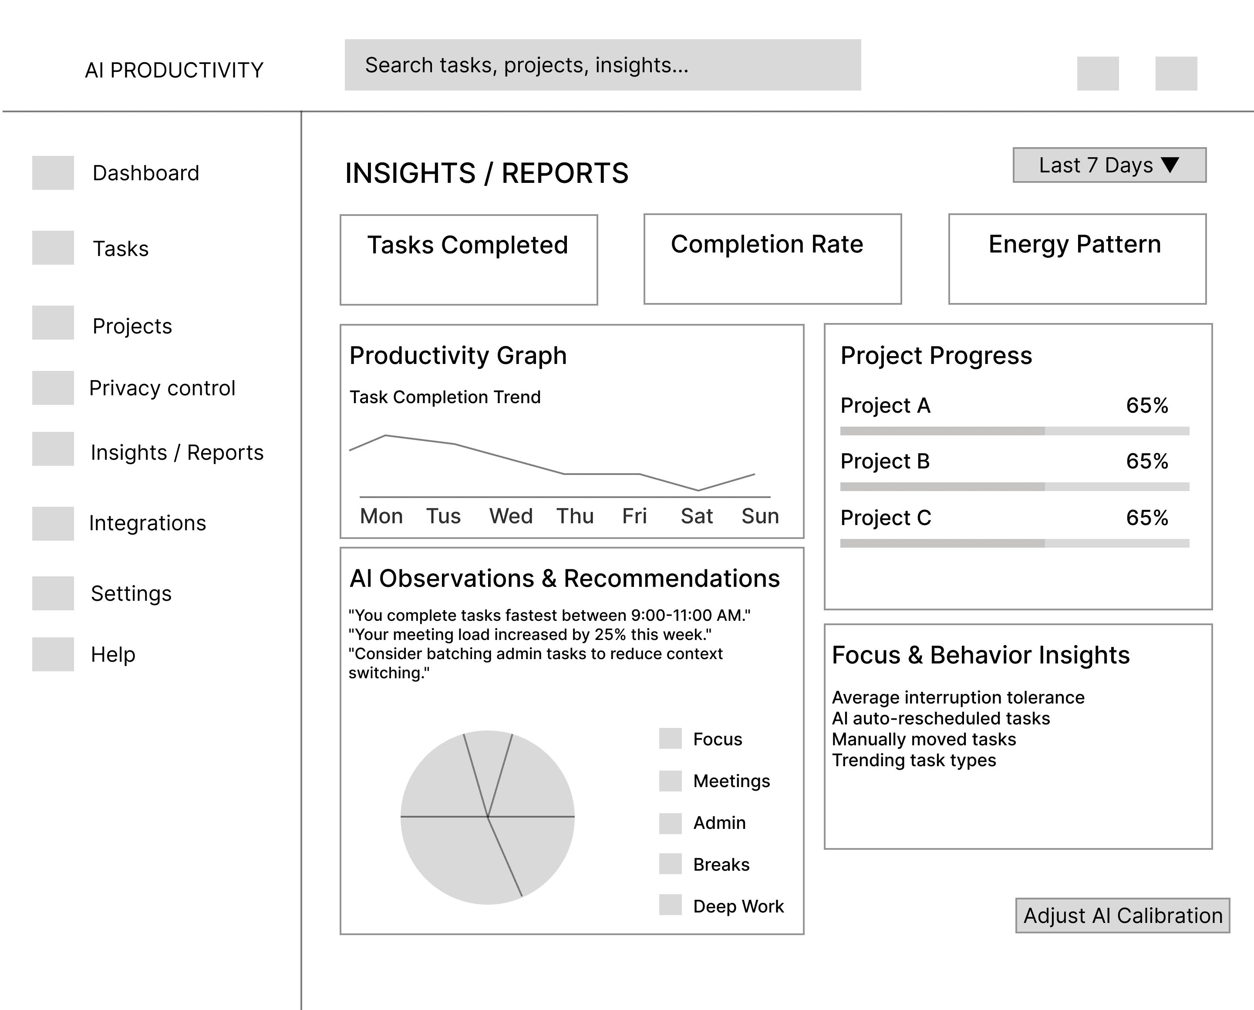The image size is (1254, 1010).
Task: Click the second top-right header icon
Action: (1176, 73)
